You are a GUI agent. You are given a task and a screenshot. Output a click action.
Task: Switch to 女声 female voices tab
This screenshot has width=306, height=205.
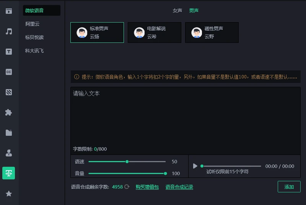tap(177, 11)
